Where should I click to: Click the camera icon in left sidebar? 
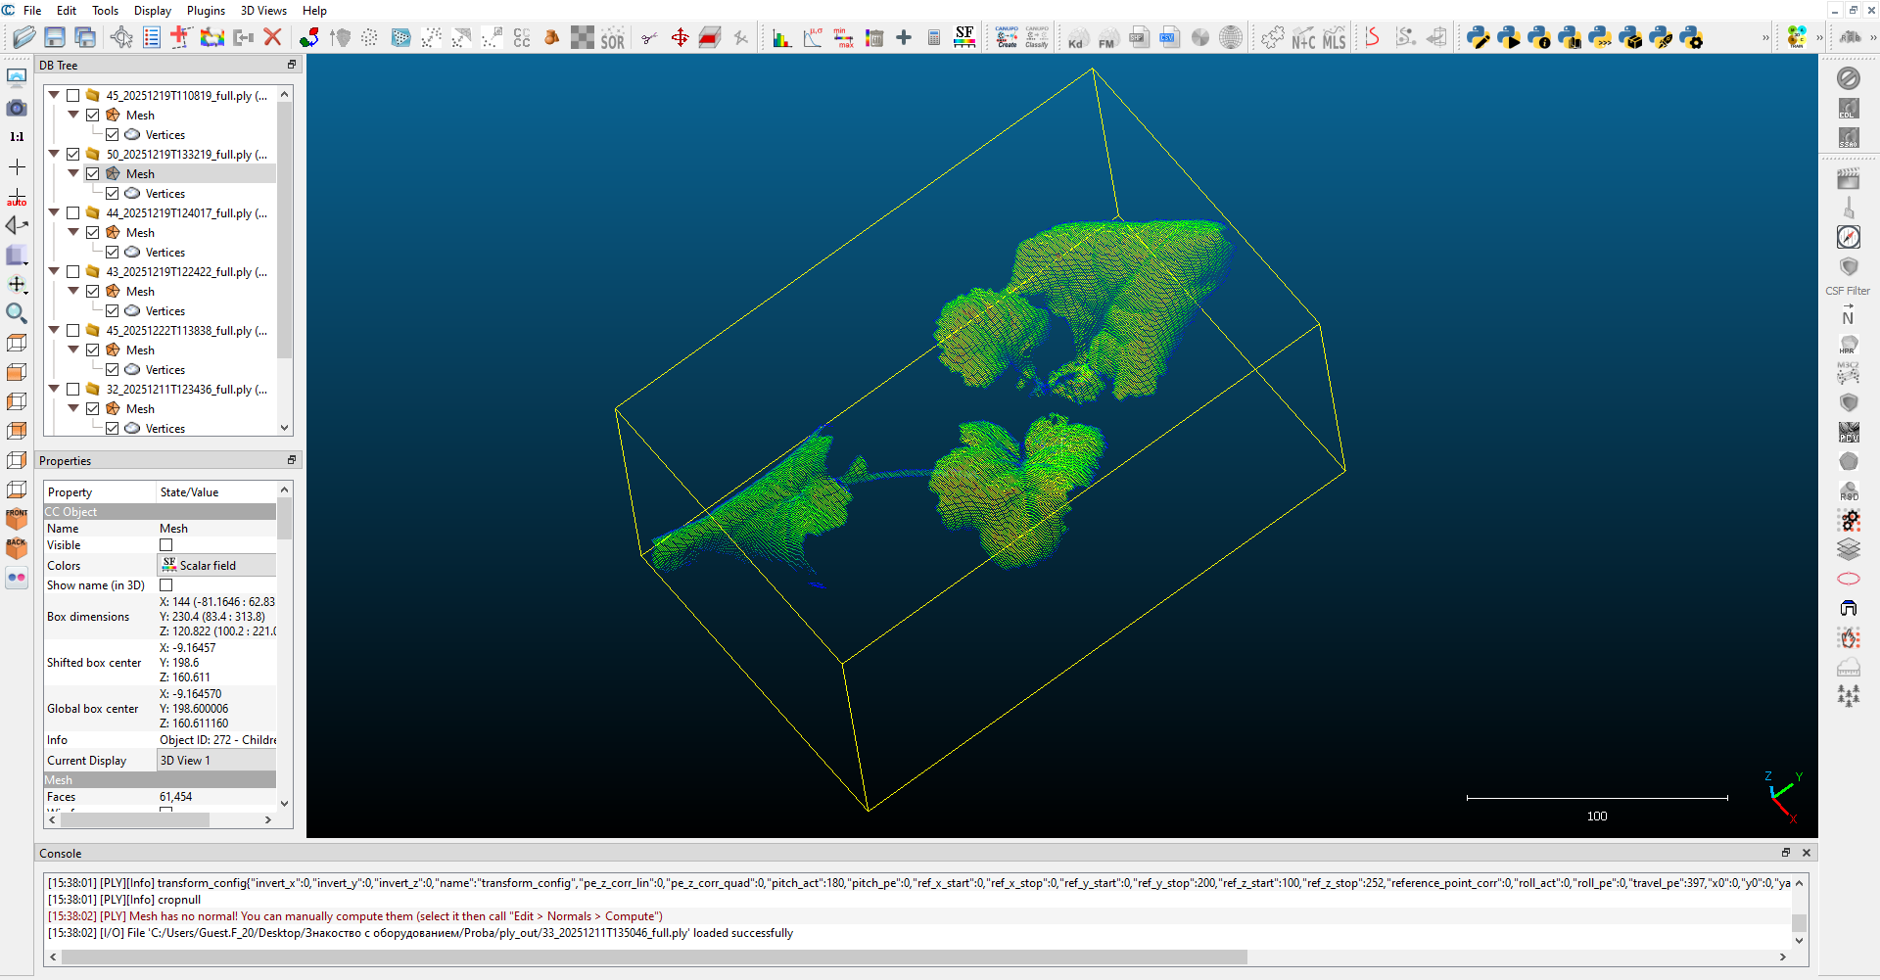pyautogui.click(x=17, y=108)
